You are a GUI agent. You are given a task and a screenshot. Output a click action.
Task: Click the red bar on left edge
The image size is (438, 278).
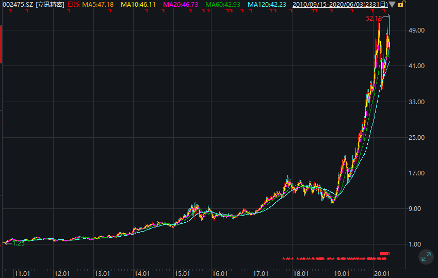click(x=1, y=44)
